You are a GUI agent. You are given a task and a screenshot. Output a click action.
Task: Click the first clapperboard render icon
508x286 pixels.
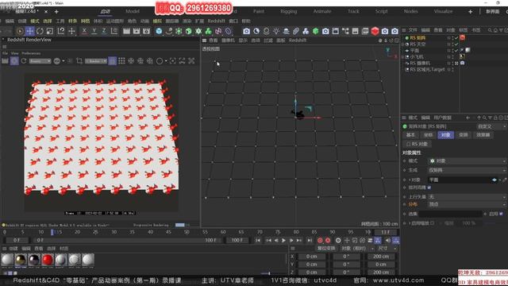(x=126, y=31)
